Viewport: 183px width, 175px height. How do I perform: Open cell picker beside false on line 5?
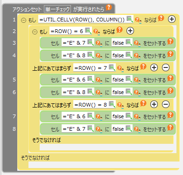click(x=129, y=79)
